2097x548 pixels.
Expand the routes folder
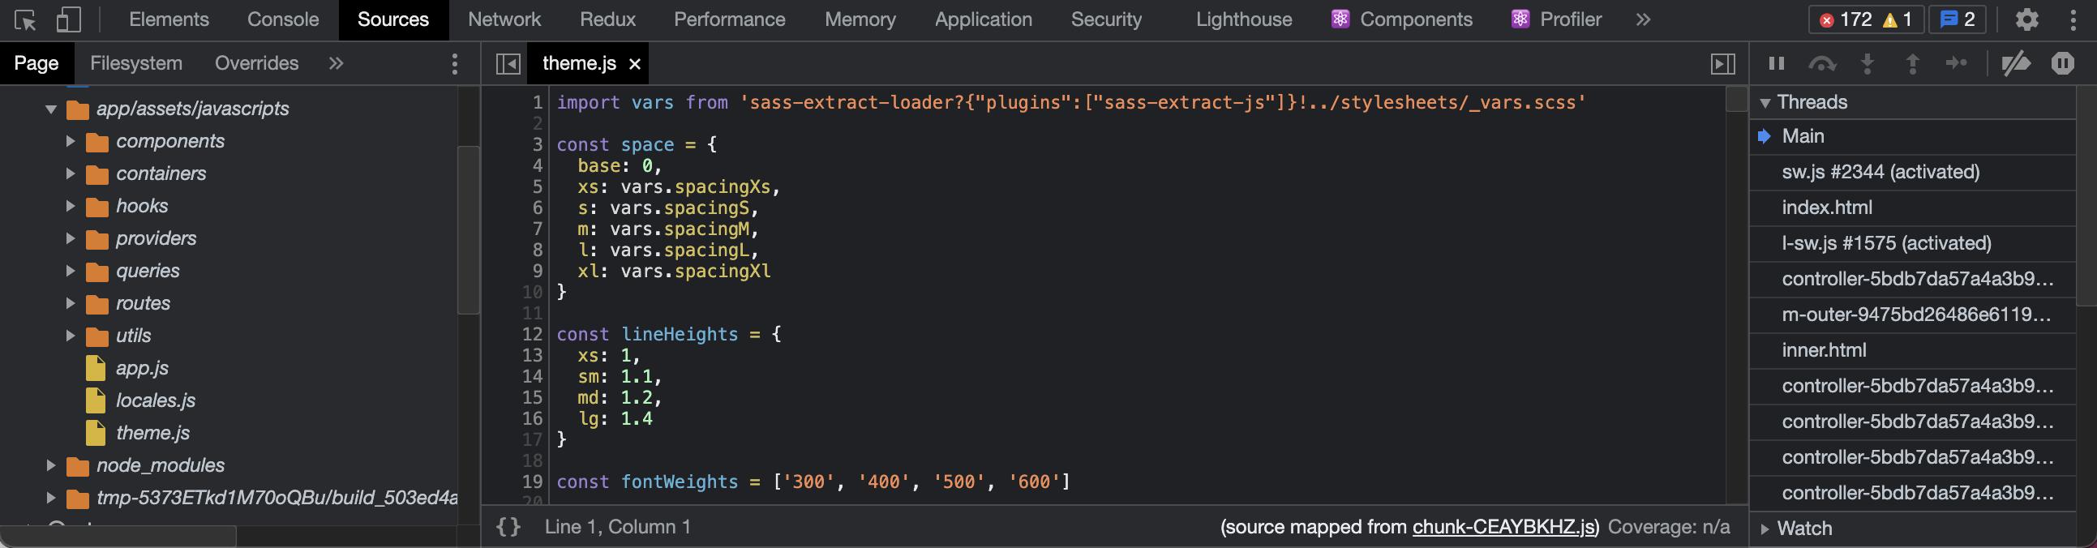(x=70, y=303)
